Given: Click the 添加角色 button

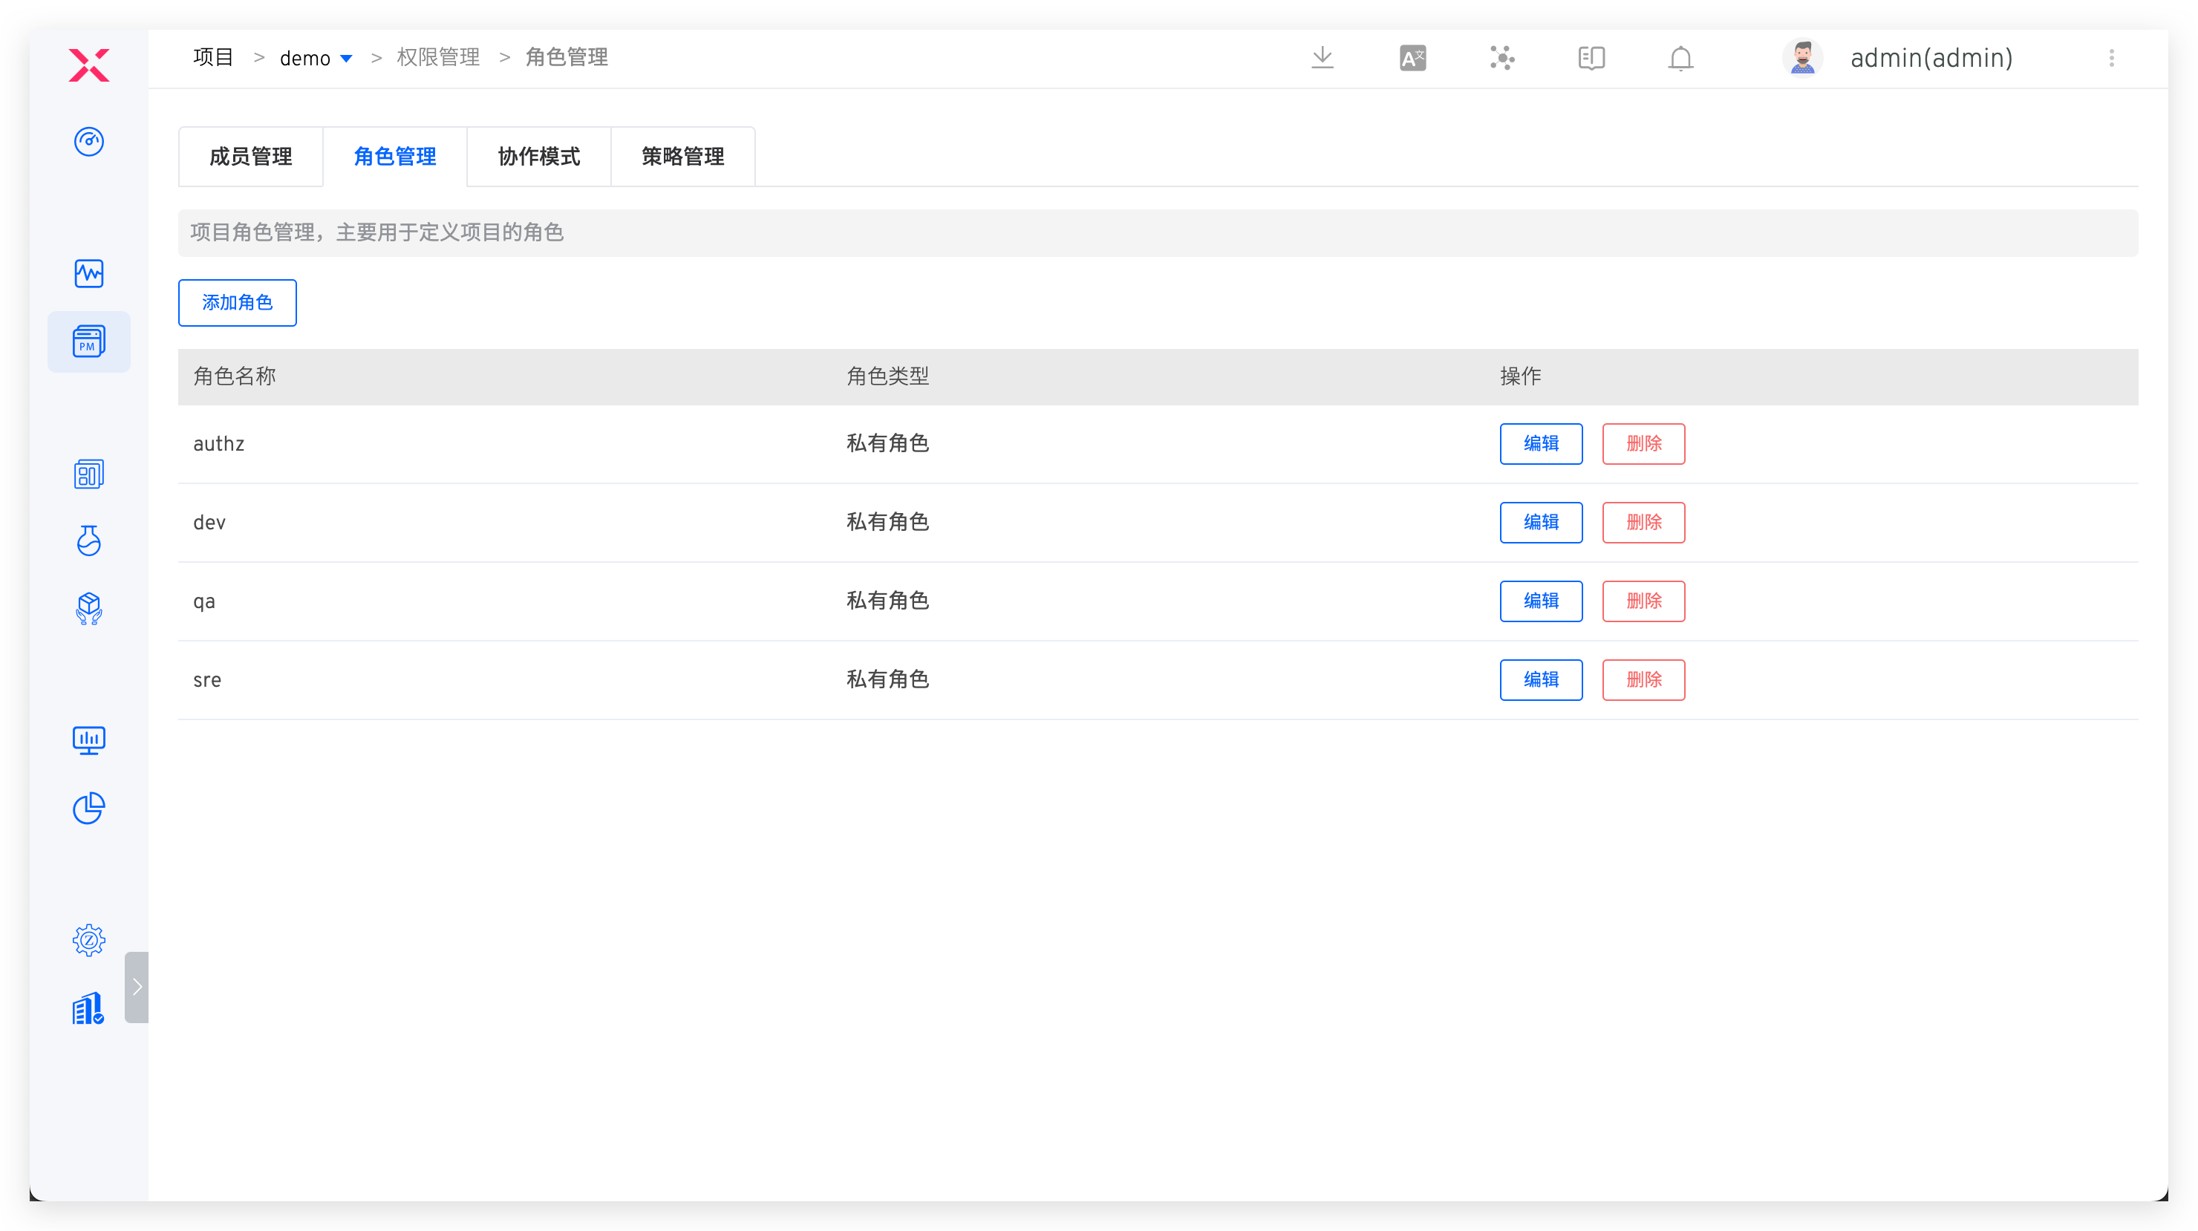Looking at the screenshot, I should pyautogui.click(x=237, y=303).
